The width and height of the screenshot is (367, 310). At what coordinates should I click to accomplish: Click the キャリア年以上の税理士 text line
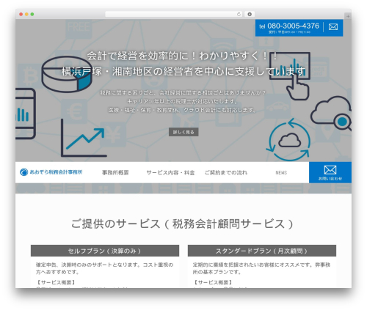(x=183, y=101)
